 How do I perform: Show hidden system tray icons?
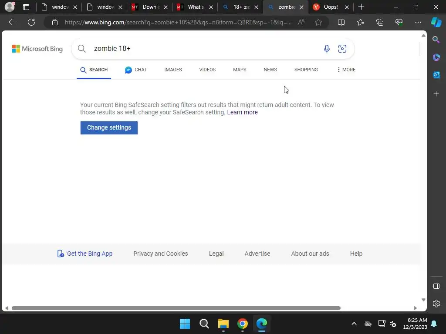click(354, 324)
